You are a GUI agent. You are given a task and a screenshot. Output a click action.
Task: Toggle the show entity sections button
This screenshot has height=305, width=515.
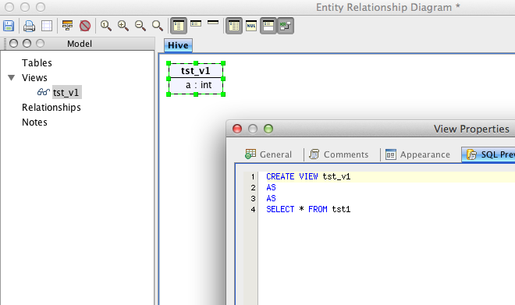coord(268,26)
